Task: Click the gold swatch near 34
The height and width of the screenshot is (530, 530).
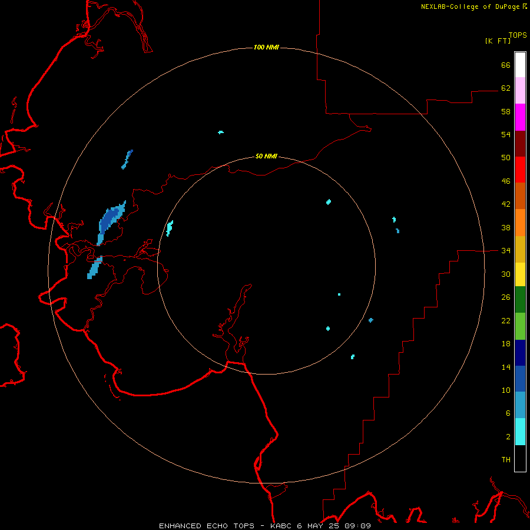Action: point(520,249)
